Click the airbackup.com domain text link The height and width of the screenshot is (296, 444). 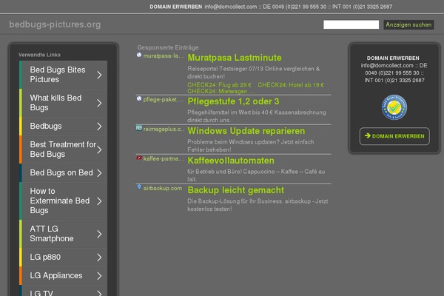[x=163, y=189]
